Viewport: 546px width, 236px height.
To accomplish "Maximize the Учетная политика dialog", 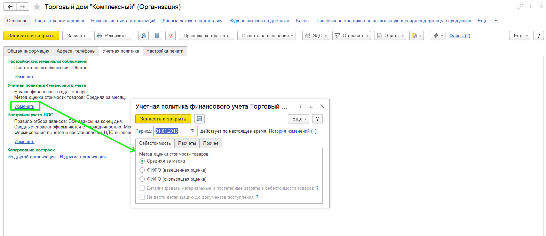I will point(311,106).
